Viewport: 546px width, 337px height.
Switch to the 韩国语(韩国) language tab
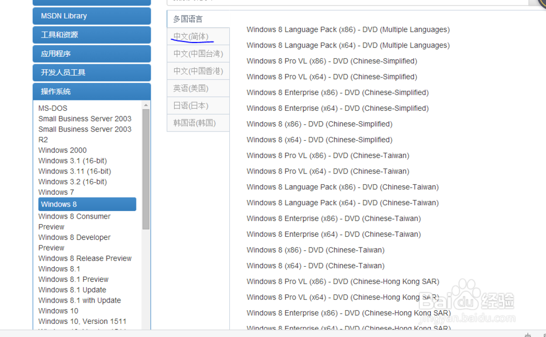(198, 123)
